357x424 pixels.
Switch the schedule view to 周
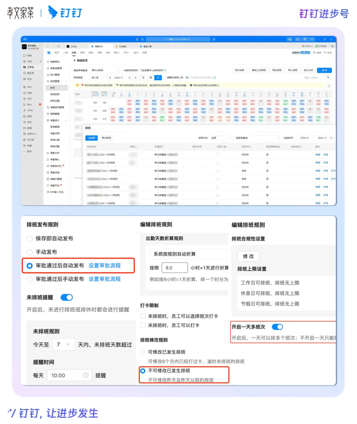pyautogui.click(x=151, y=78)
